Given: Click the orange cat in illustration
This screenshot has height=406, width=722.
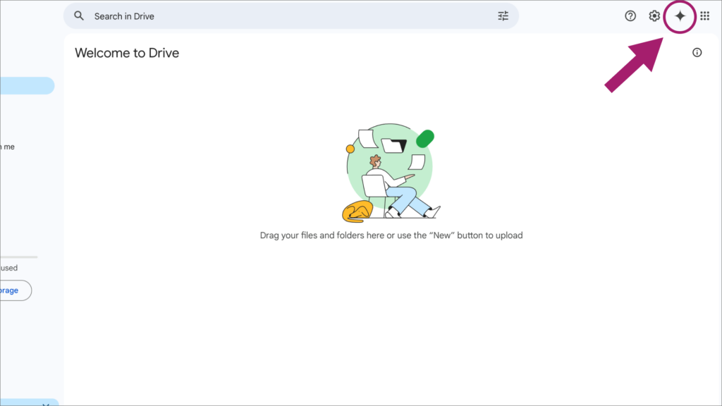Looking at the screenshot, I should coord(356,211).
